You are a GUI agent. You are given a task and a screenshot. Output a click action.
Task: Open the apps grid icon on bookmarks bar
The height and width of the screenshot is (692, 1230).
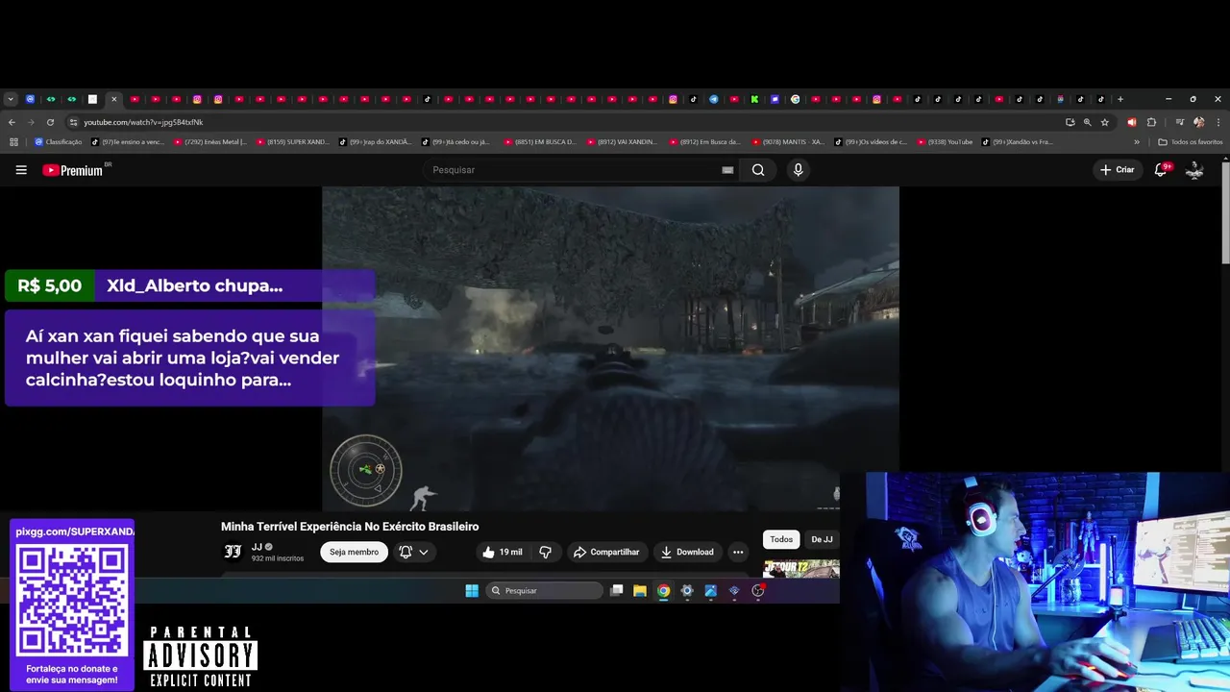(13, 142)
